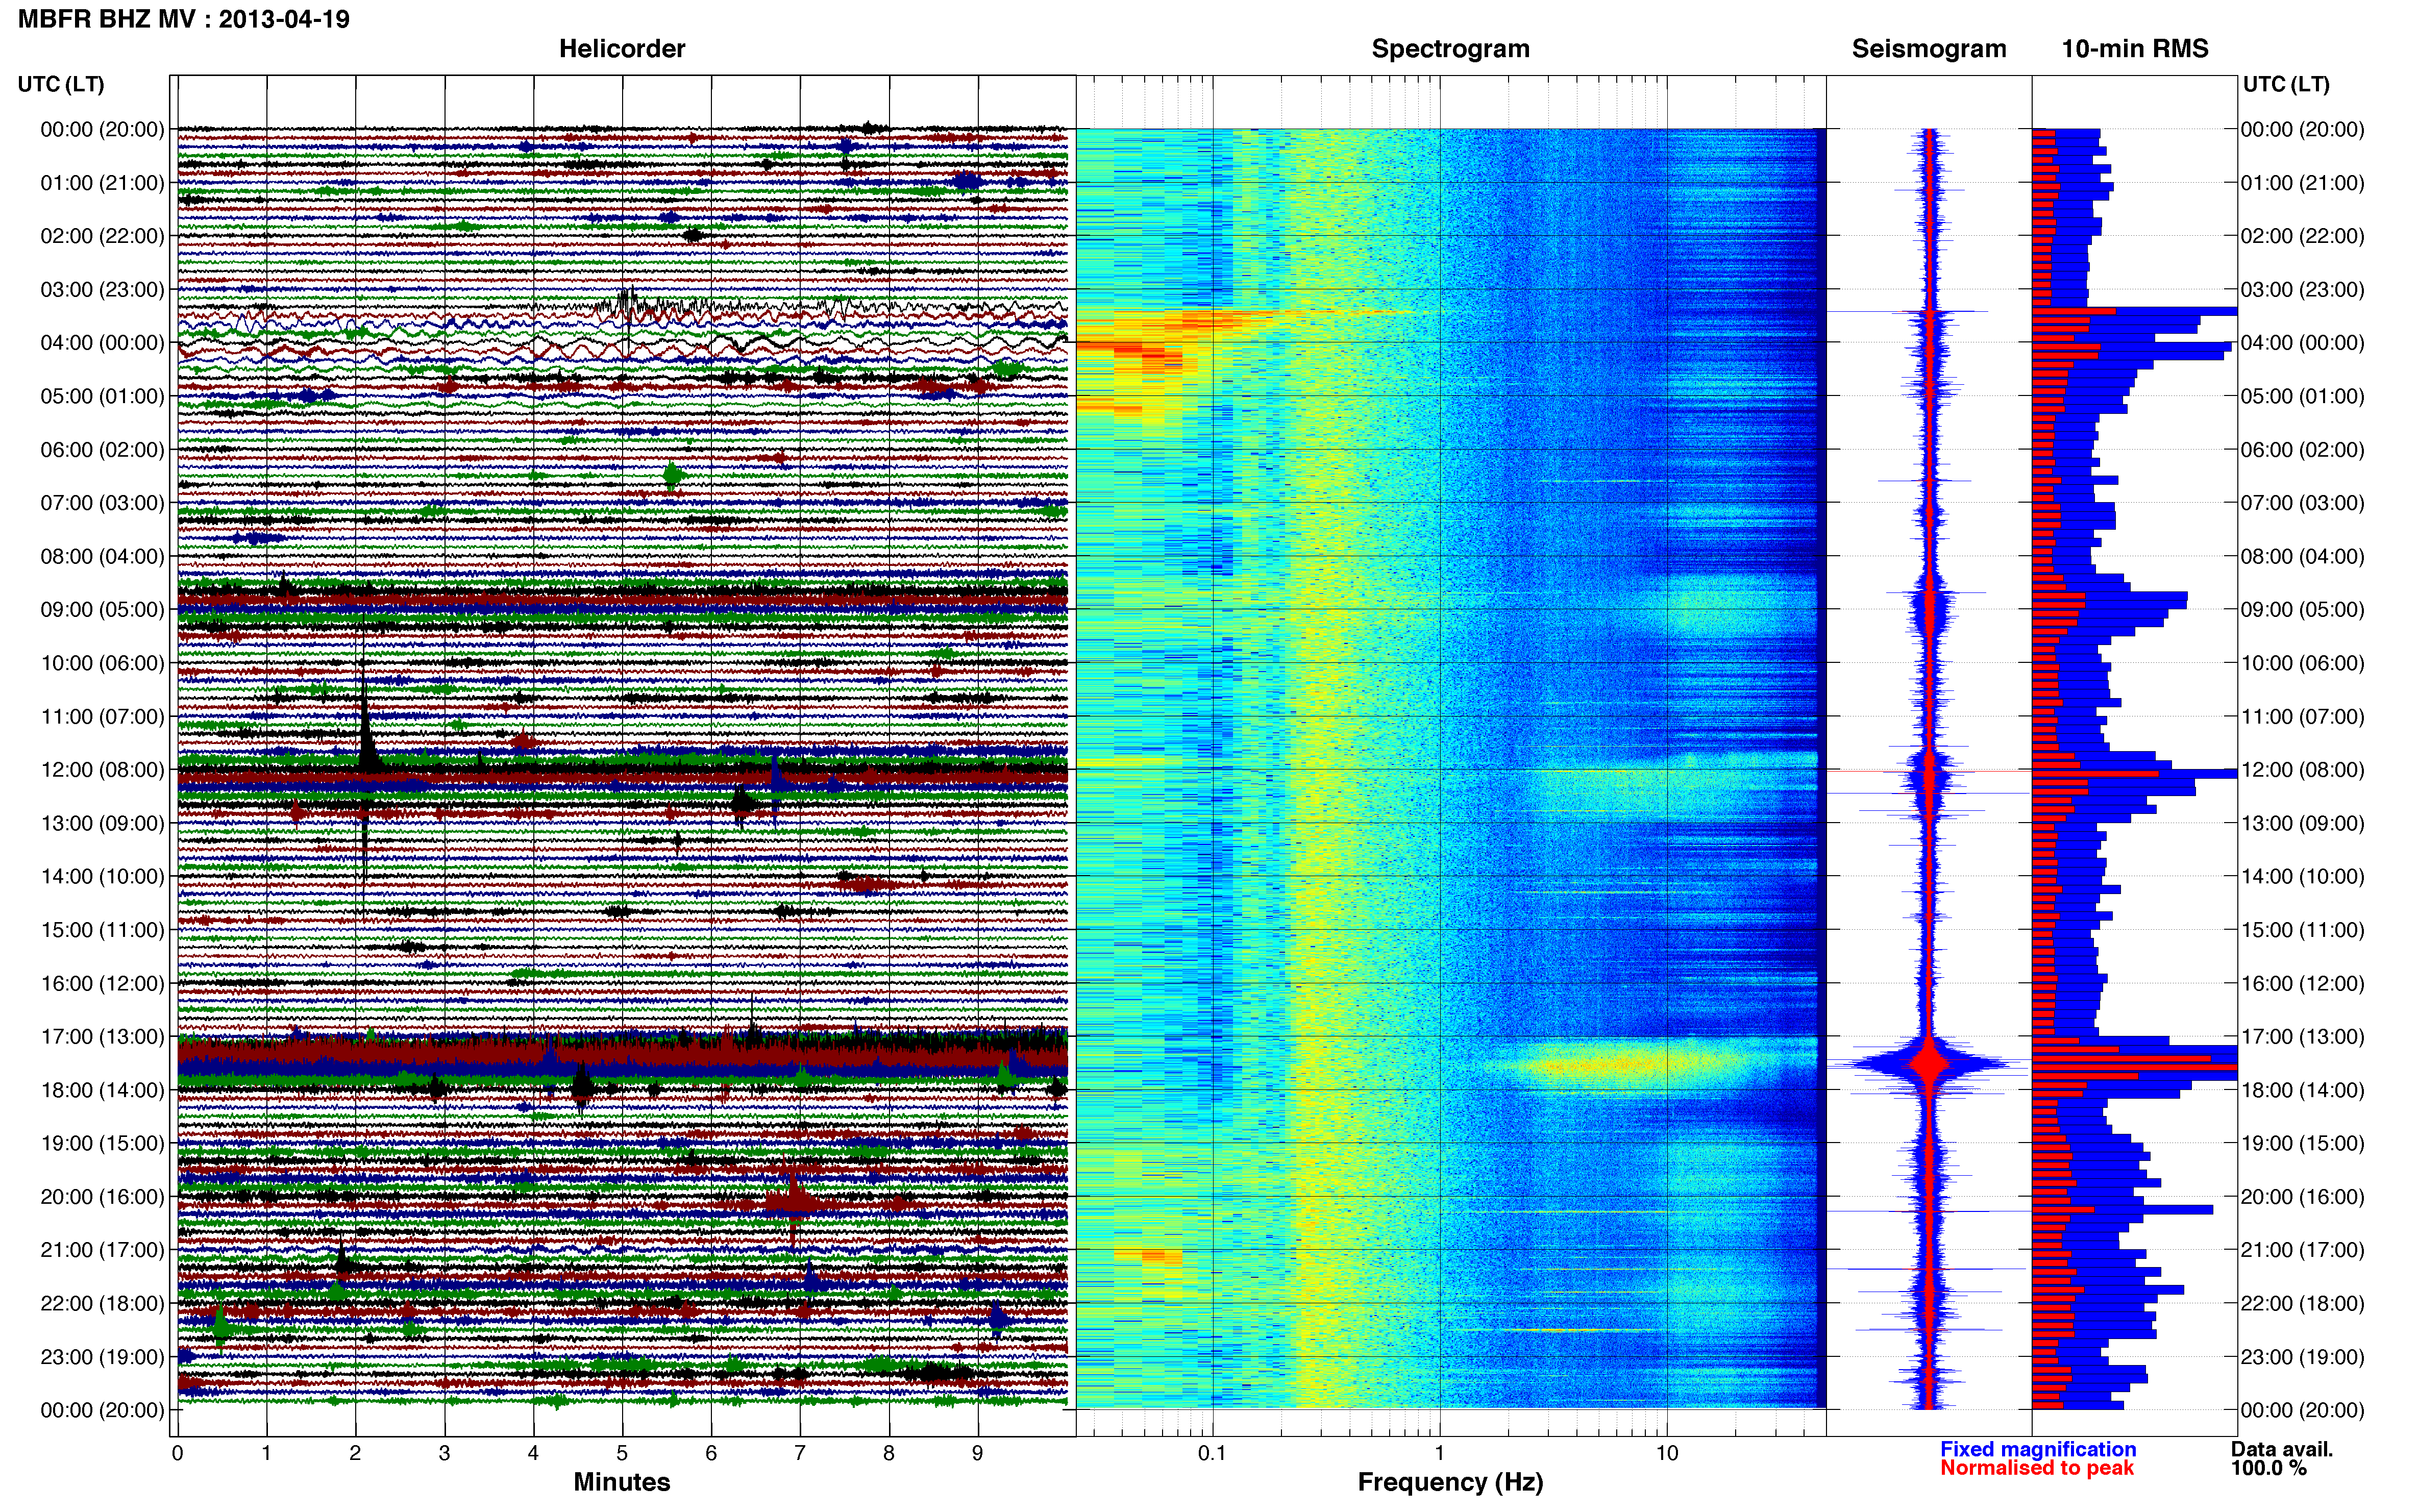Image resolution: width=2419 pixels, height=1512 pixels.
Task: Click the red 'Normalised to peak' legend text
Action: [x=2037, y=1468]
